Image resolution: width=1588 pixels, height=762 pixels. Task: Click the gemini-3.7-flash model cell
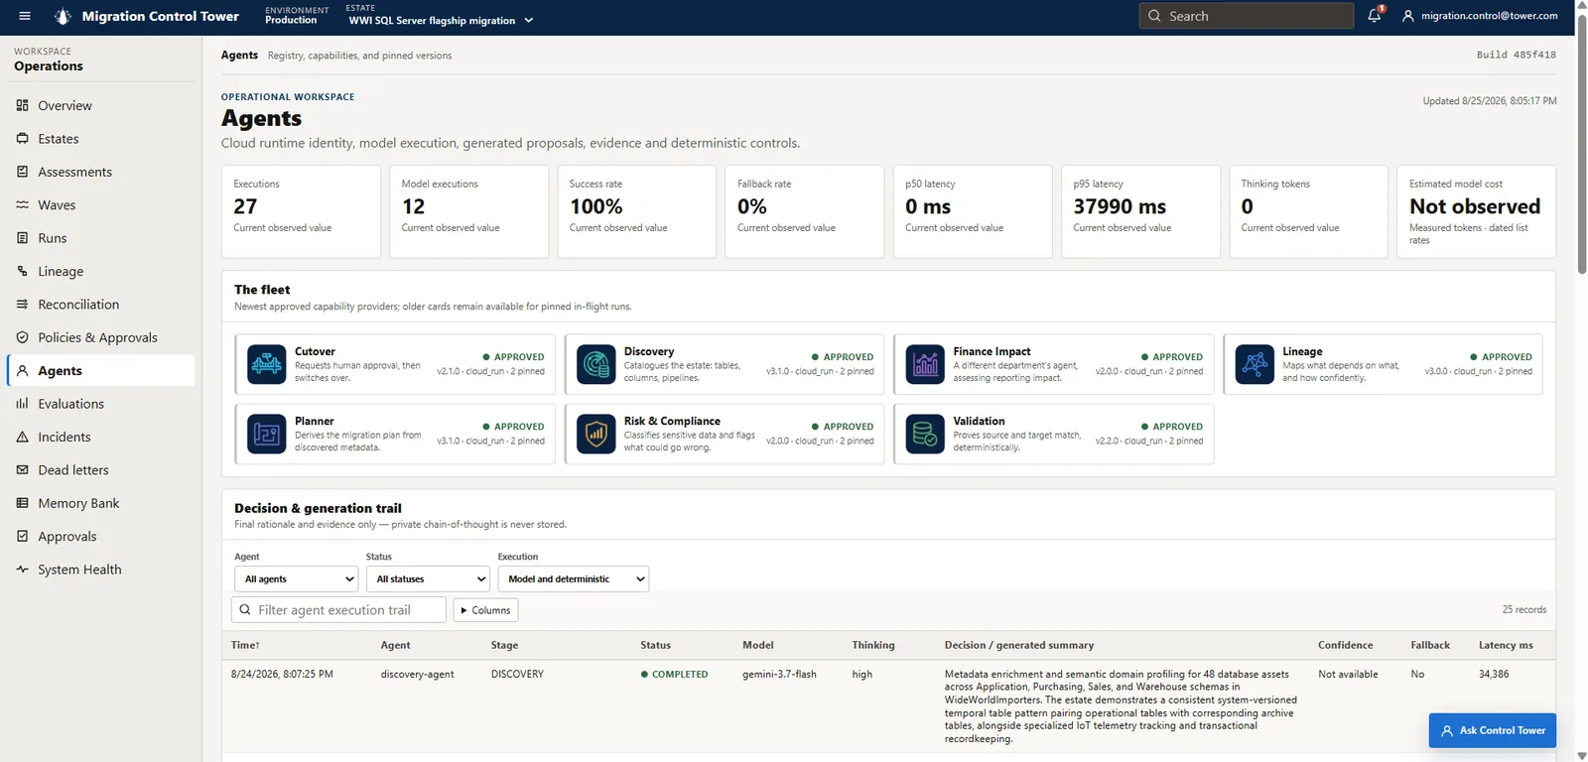click(779, 674)
